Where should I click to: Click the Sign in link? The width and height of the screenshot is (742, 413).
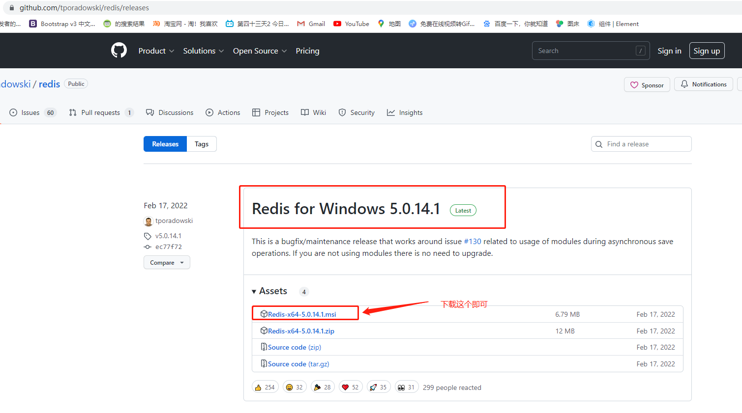coord(669,51)
